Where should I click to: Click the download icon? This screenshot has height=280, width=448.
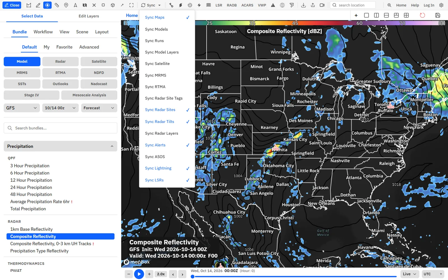[303, 5]
